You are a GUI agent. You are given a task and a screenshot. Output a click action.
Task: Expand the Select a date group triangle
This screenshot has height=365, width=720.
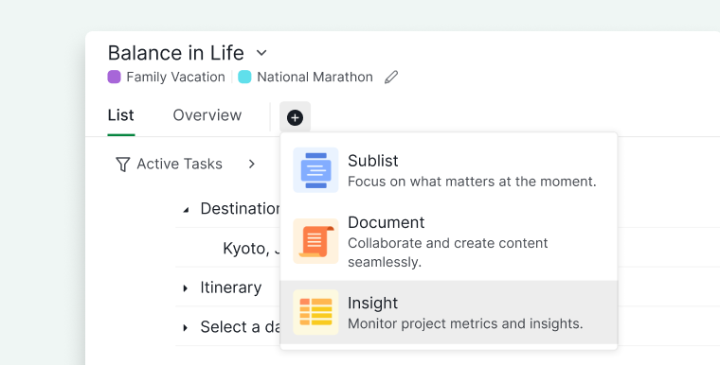pyautogui.click(x=186, y=327)
